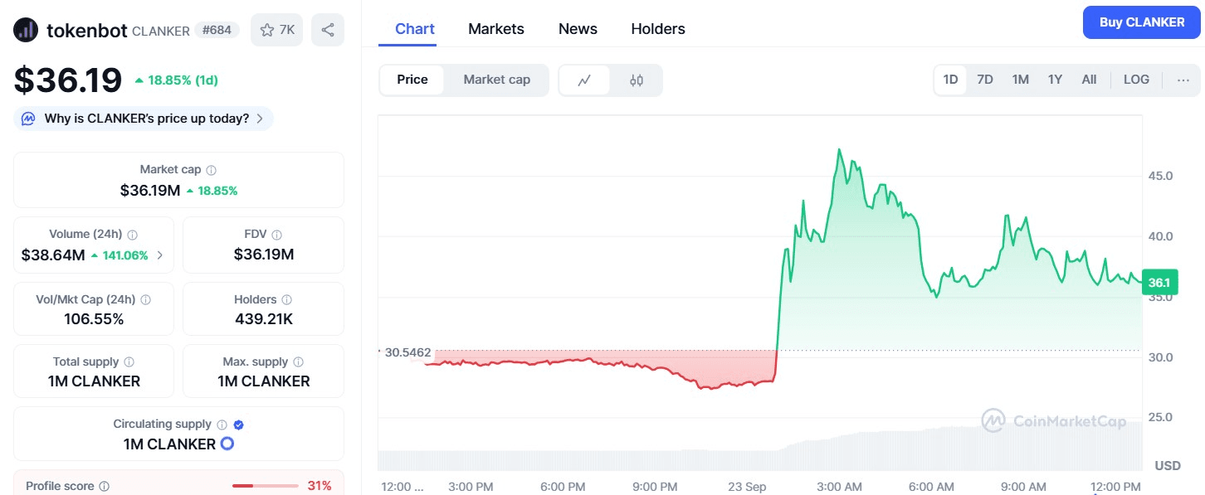Click verified badge beside Circulating supply

point(238,425)
